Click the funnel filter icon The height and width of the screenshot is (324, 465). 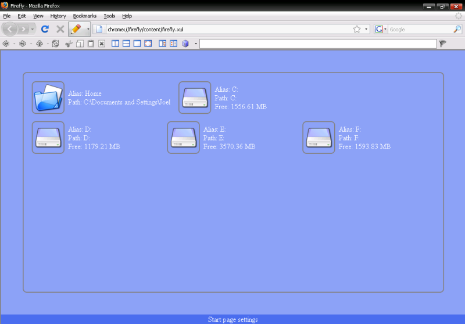coord(443,44)
